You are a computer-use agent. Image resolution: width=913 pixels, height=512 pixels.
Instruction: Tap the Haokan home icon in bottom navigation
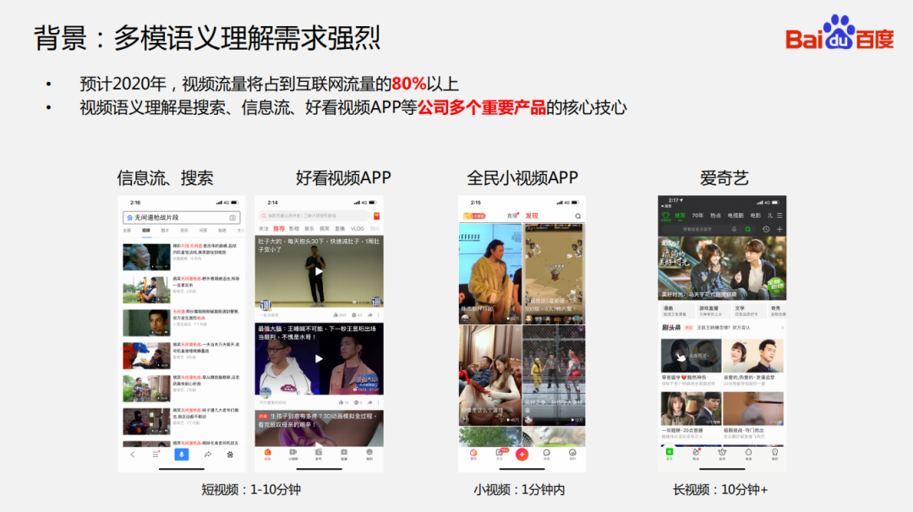point(267,454)
